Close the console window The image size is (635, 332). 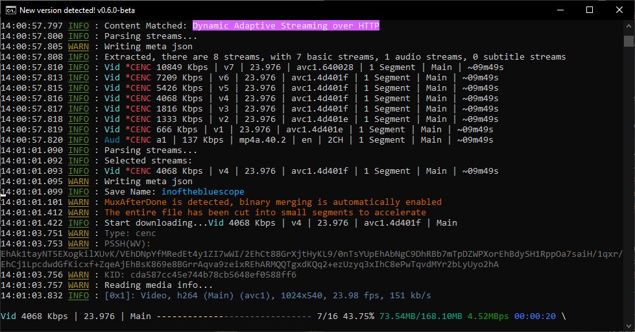click(619, 10)
